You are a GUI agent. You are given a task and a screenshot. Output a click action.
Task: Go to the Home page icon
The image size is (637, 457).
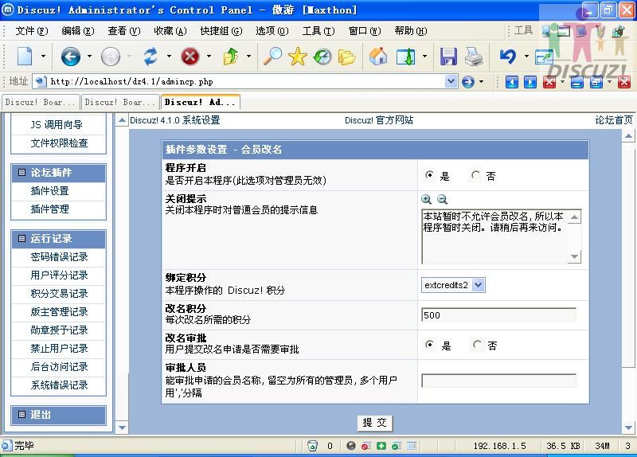click(x=378, y=56)
